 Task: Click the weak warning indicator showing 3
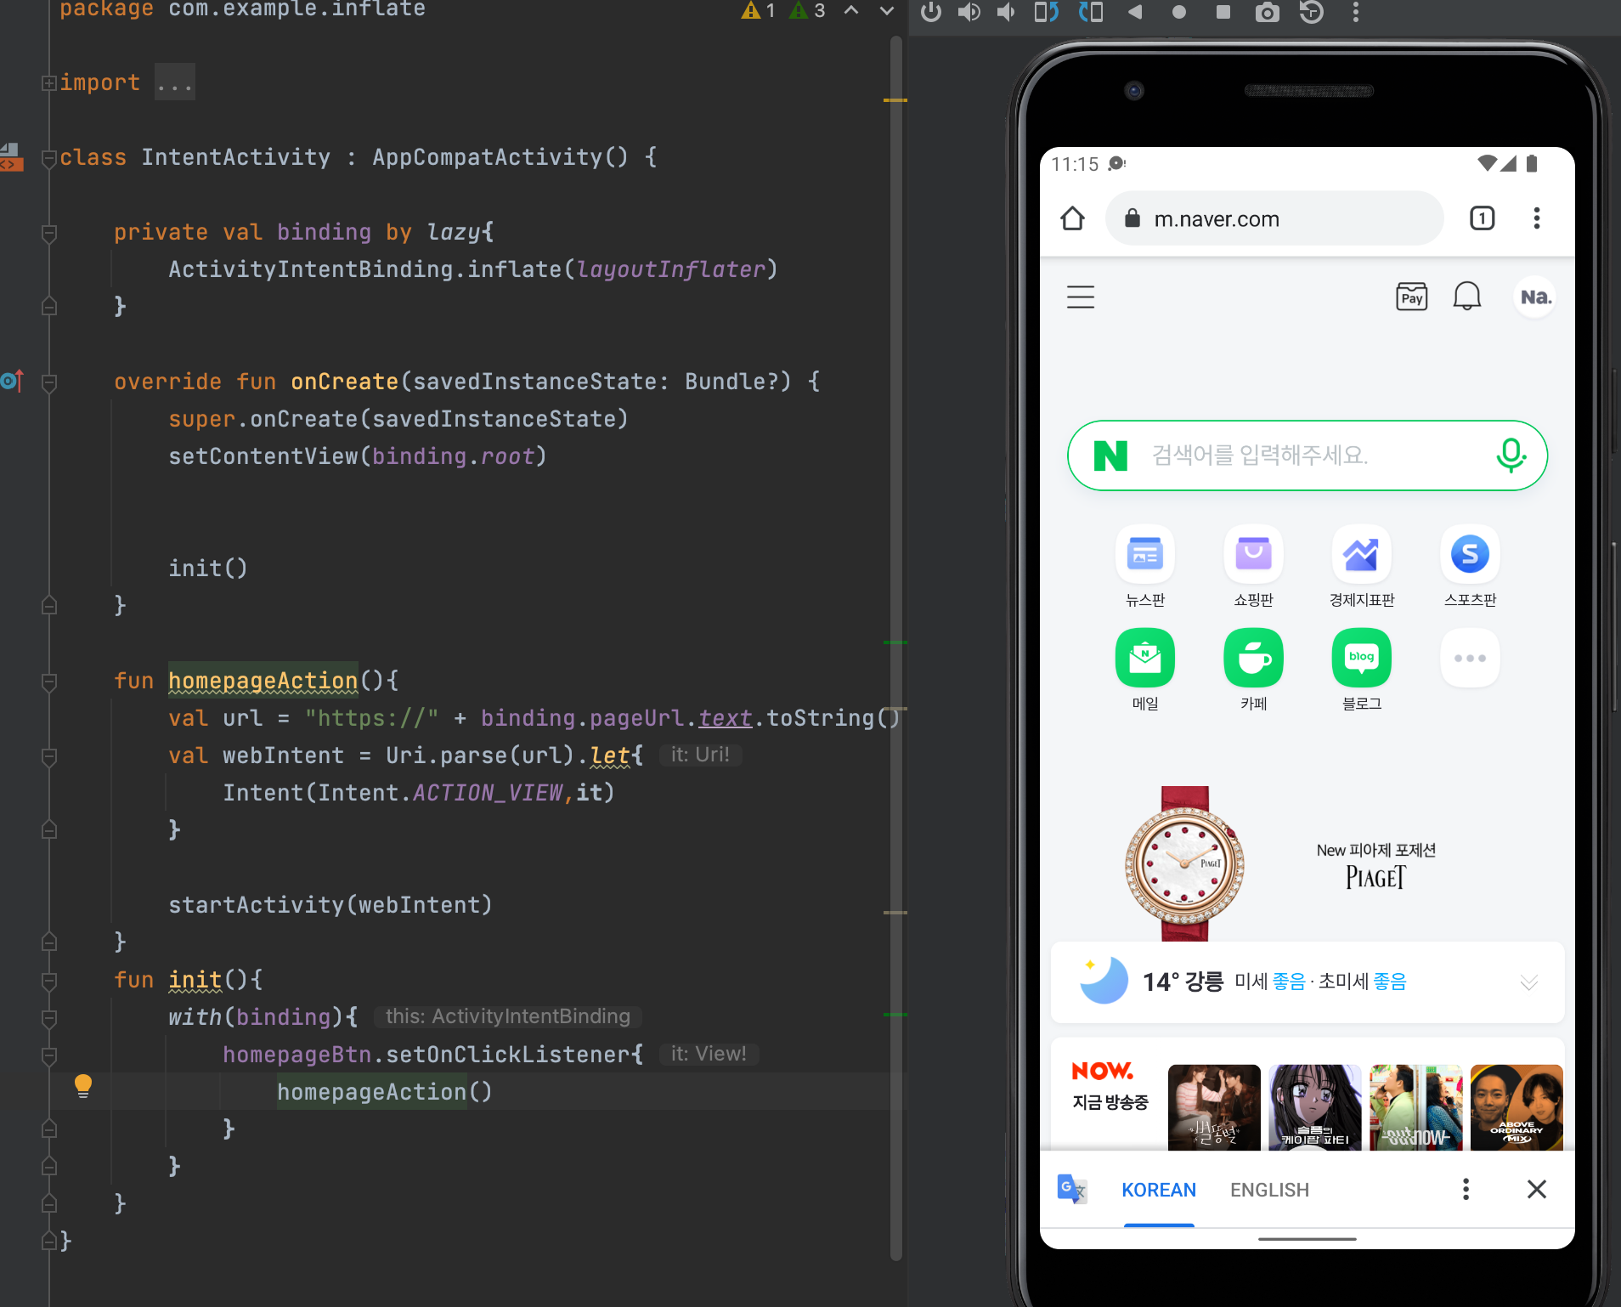click(807, 10)
